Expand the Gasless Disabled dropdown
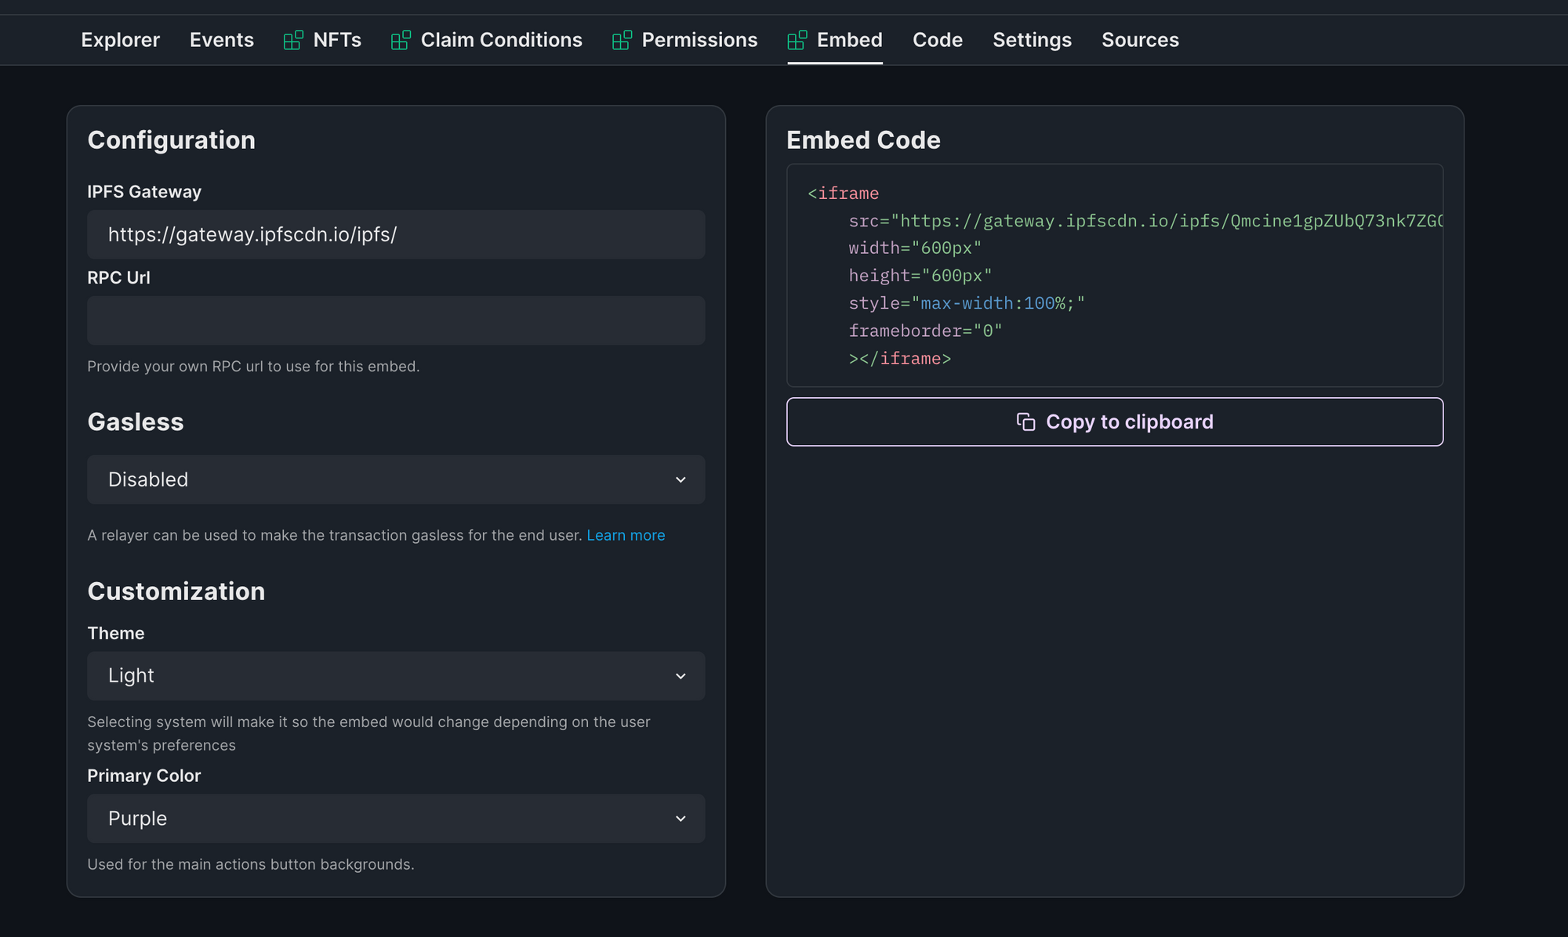 (x=396, y=479)
